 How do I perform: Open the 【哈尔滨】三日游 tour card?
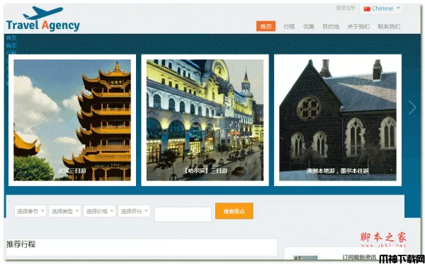[x=205, y=120]
